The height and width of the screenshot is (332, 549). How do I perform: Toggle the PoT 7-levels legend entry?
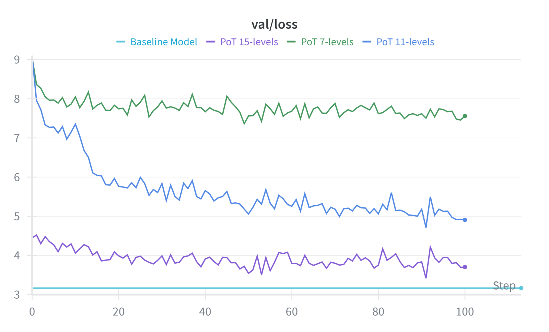320,42
